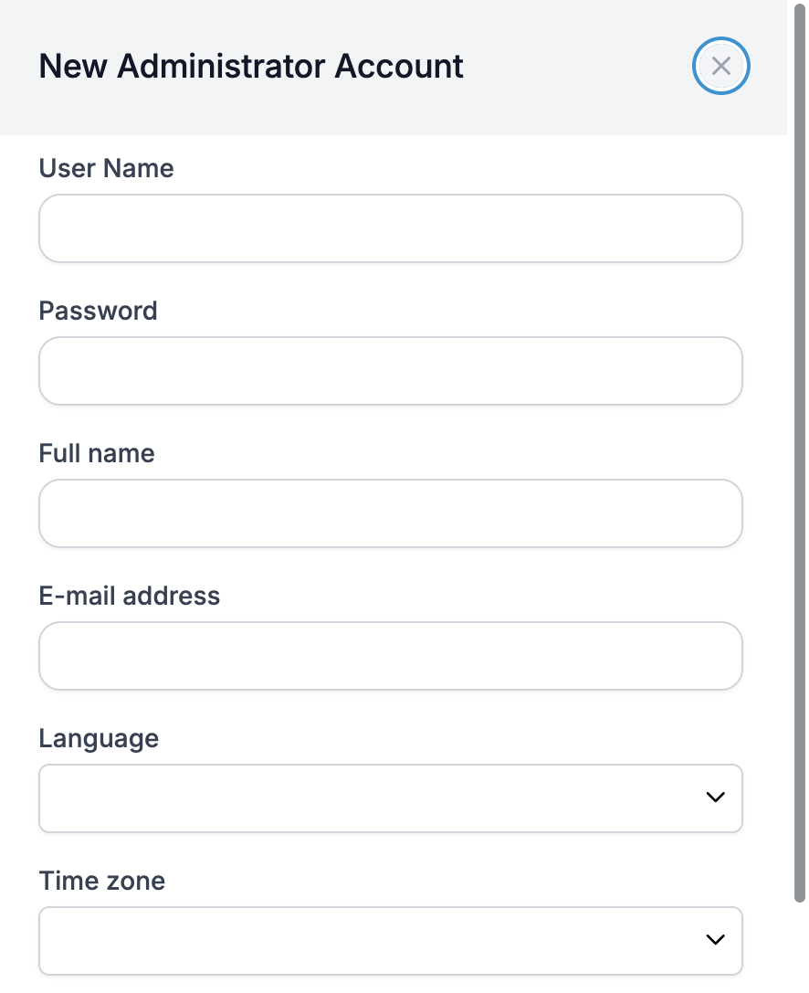Focus the Password input field
809x993 pixels.
[x=391, y=371]
